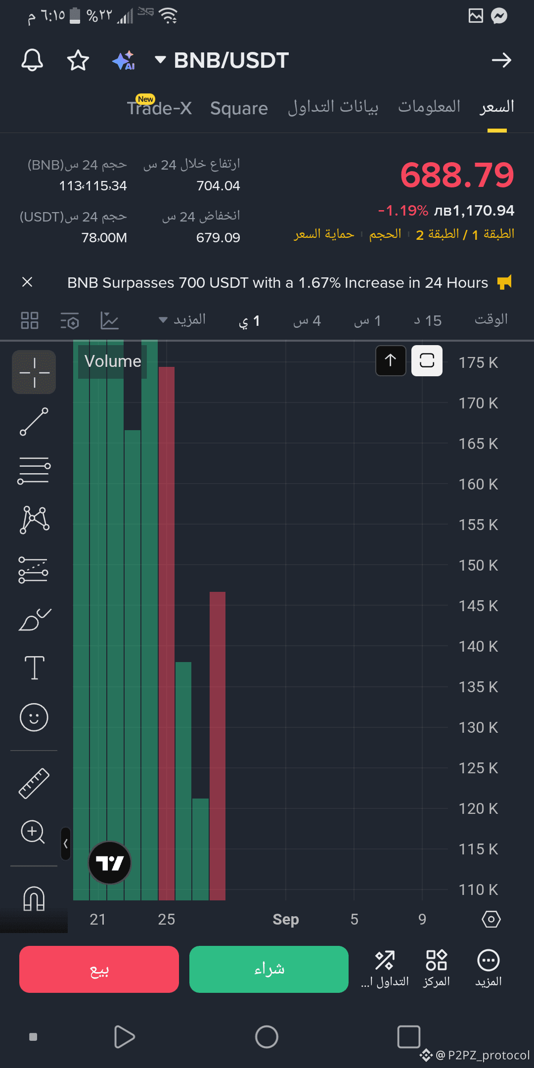Open the chart indicators icon
Image resolution: width=534 pixels, height=1068 pixels.
pyautogui.click(x=109, y=320)
